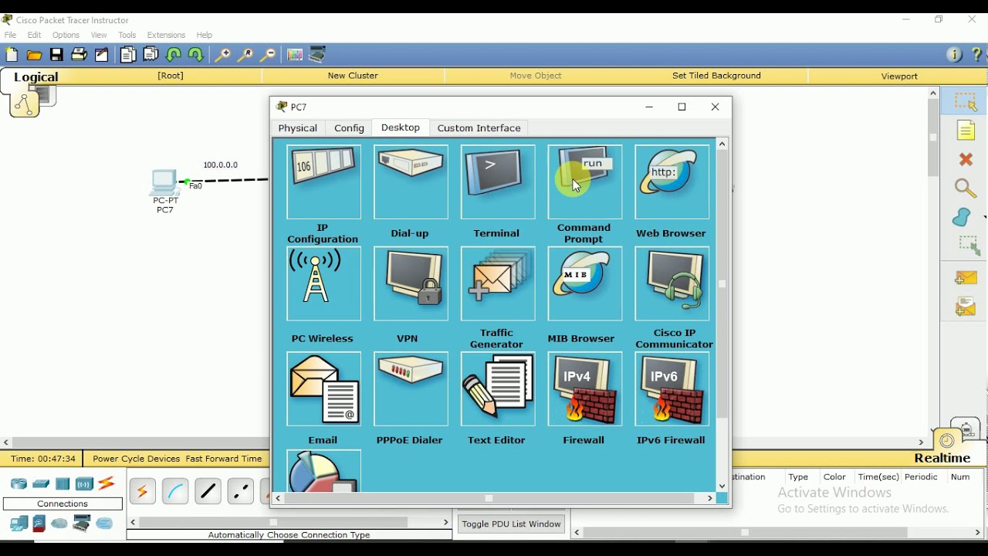Switch to the Physical tab of PC7
This screenshot has width=988, height=556.
click(x=298, y=128)
